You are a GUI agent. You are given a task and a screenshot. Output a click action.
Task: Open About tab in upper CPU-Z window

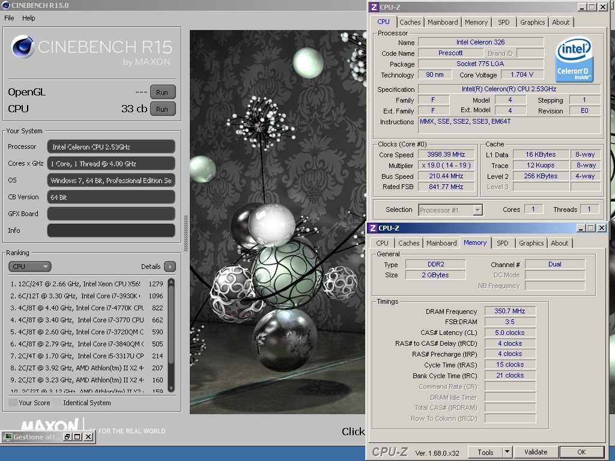tap(560, 22)
